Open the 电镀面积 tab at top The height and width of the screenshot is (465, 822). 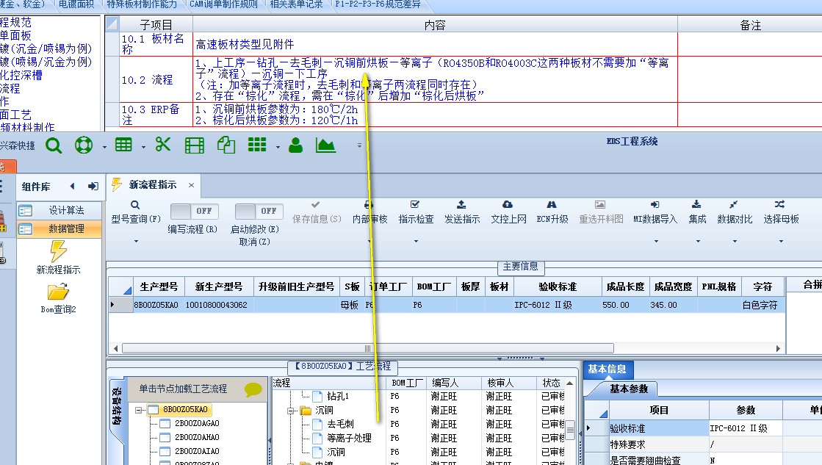coord(76,4)
